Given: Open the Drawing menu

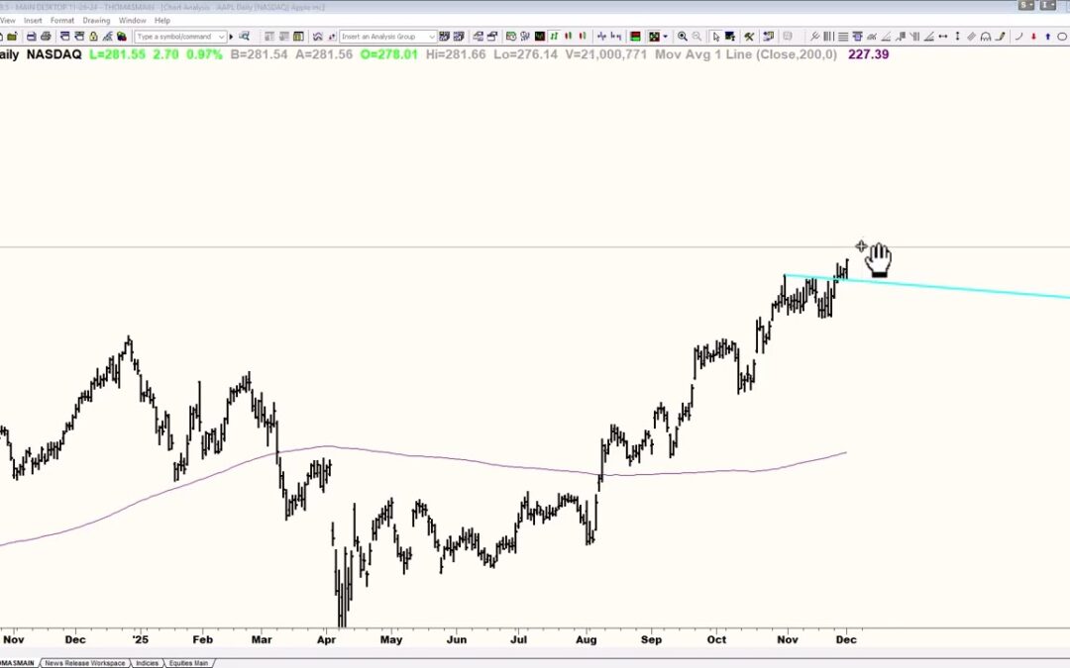Looking at the screenshot, I should pyautogui.click(x=96, y=20).
